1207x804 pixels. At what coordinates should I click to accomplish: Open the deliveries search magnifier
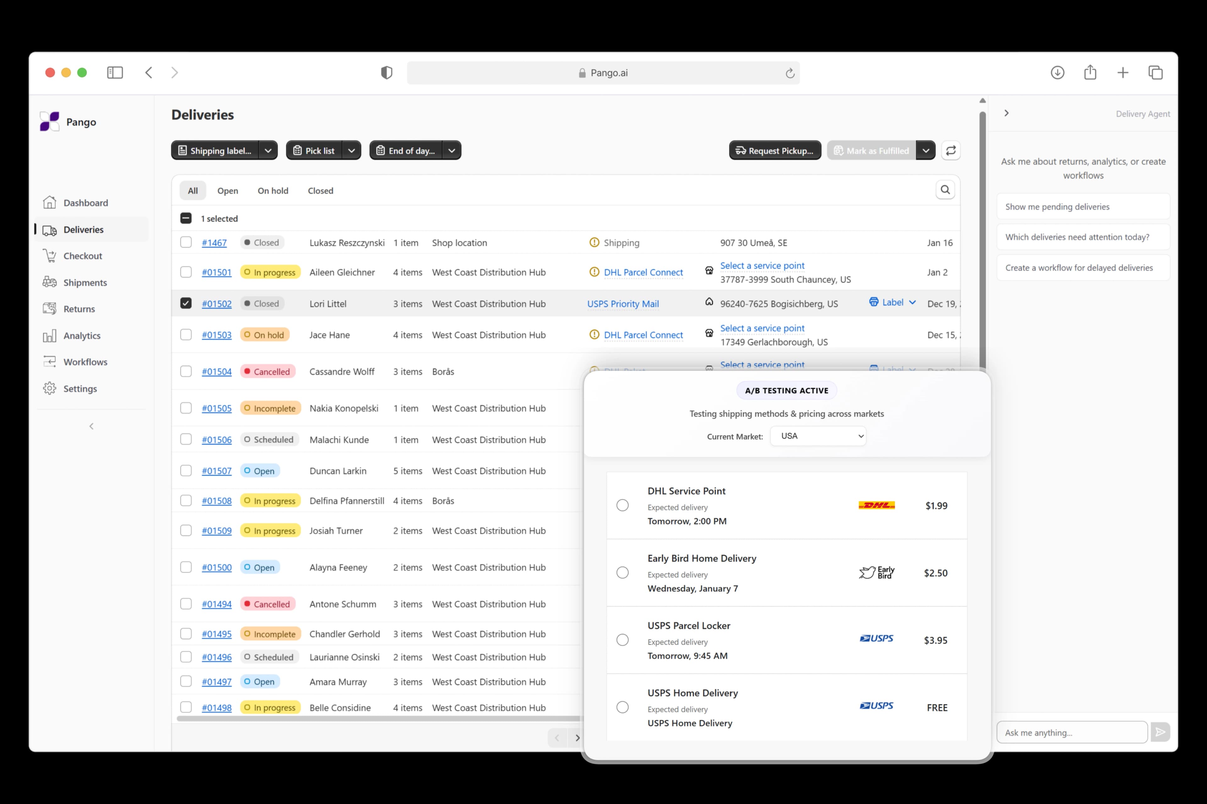coord(945,190)
